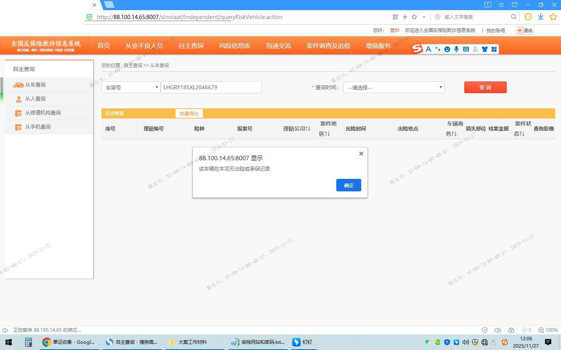561x350 pixels.
Task: Click the 批量导出 batch export button
Action: click(189, 113)
